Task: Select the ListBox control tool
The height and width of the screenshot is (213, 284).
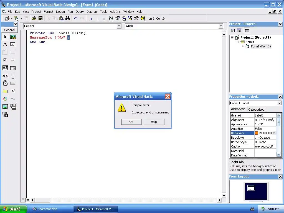Action: pos(13,68)
